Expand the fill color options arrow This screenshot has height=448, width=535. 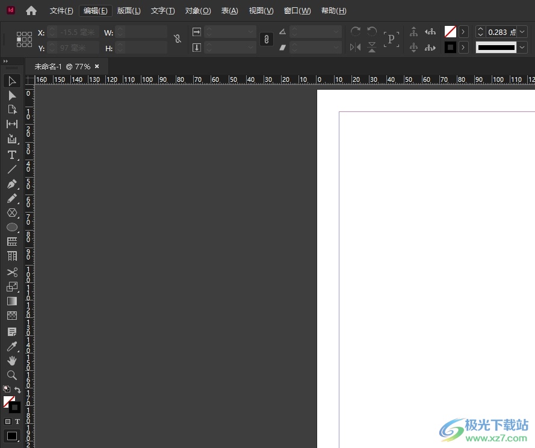pyautogui.click(x=463, y=32)
